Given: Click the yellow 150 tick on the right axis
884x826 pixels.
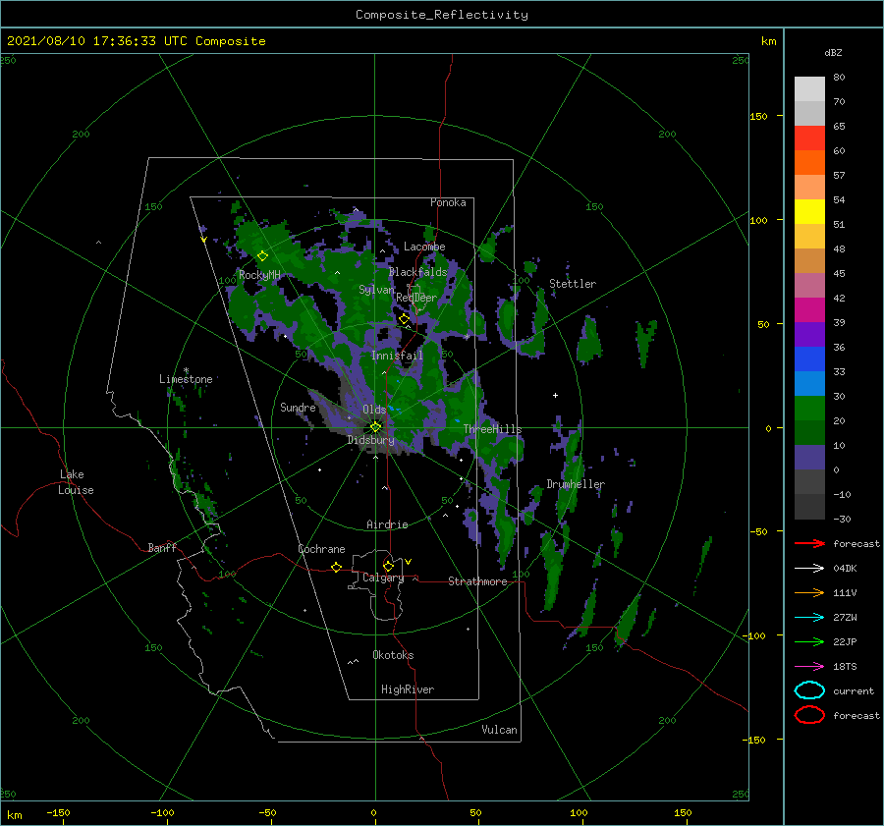Looking at the screenshot, I should point(758,116).
